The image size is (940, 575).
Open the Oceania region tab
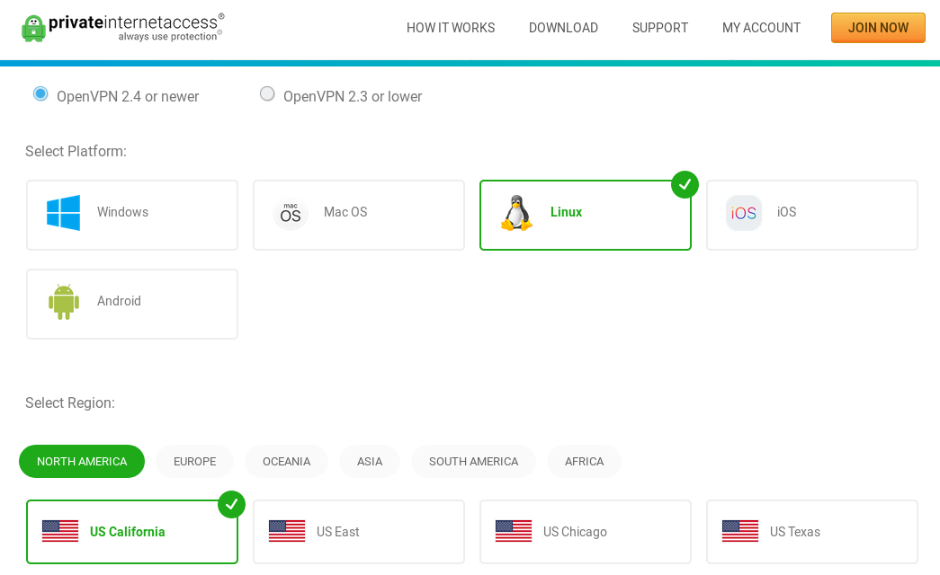[286, 462]
